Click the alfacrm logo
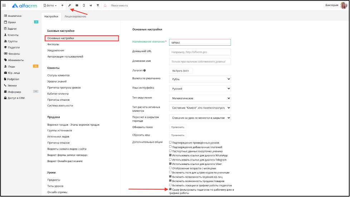 [25, 6]
